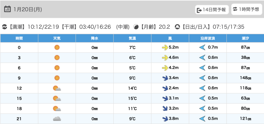Open the 14日間予報 forecast button
Screen dimensions: 264x124
211,10
